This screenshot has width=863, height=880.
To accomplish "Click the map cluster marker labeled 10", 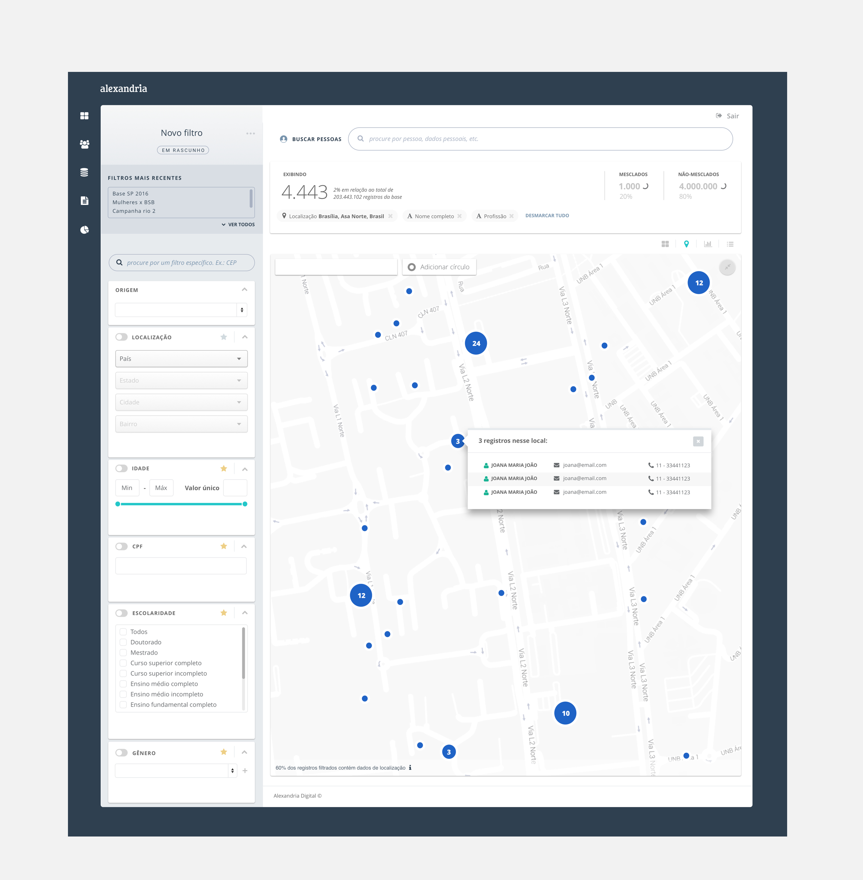I will [565, 713].
